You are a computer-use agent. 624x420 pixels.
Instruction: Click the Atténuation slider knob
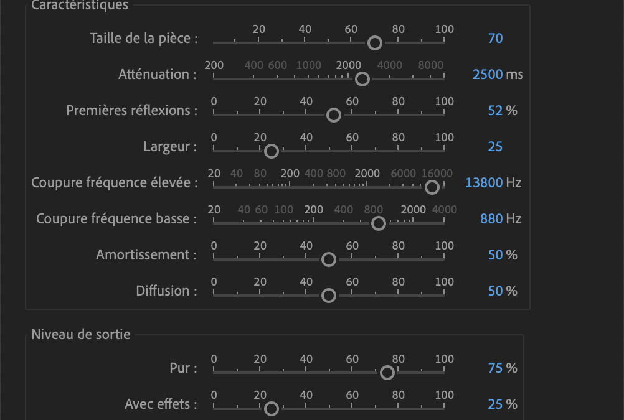(x=362, y=79)
